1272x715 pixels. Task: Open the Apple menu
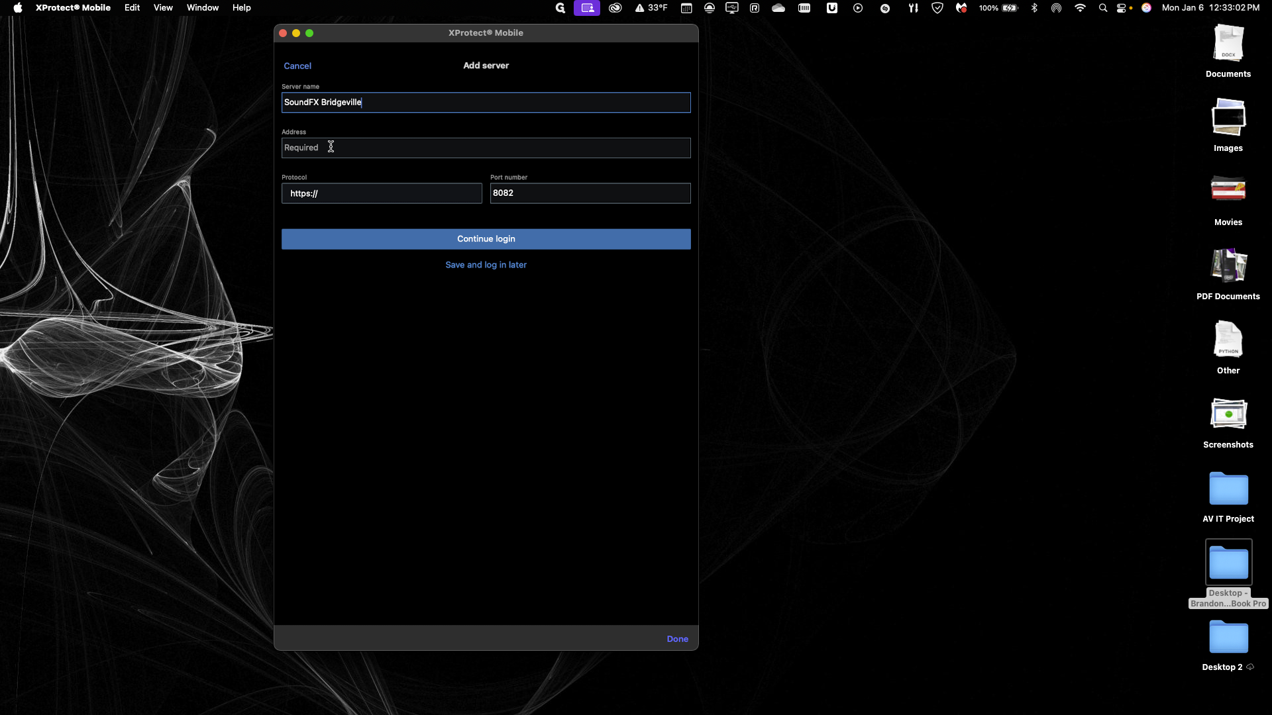point(18,8)
